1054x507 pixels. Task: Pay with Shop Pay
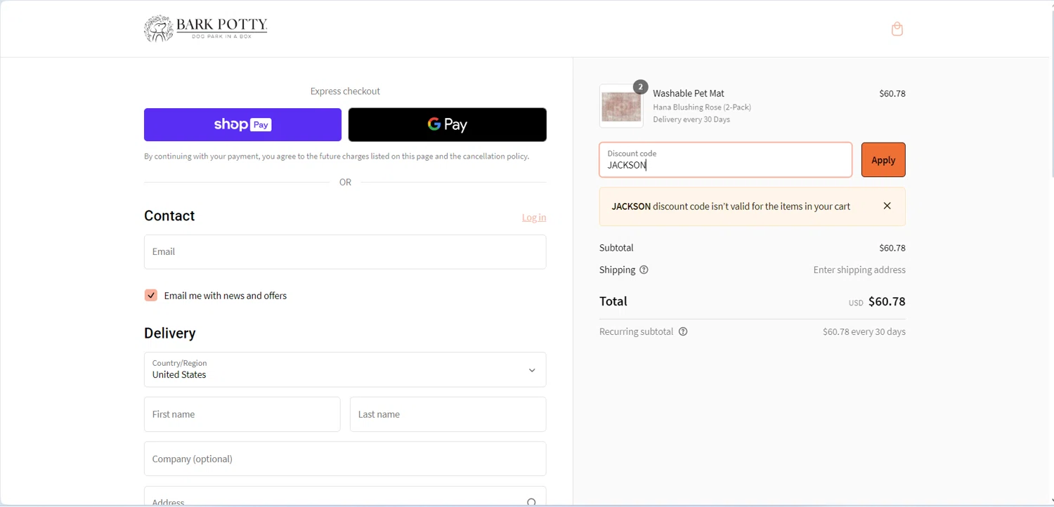(x=242, y=124)
